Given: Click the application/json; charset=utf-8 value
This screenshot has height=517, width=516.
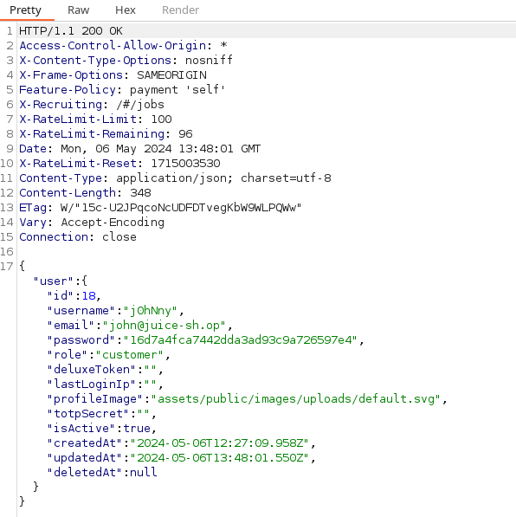Looking at the screenshot, I should click(x=223, y=178).
